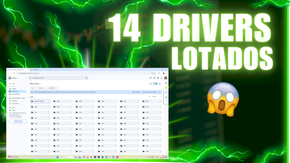Screen dimensions: 290x163
Task: Open Windows Start menu
Action: coord(58,157)
